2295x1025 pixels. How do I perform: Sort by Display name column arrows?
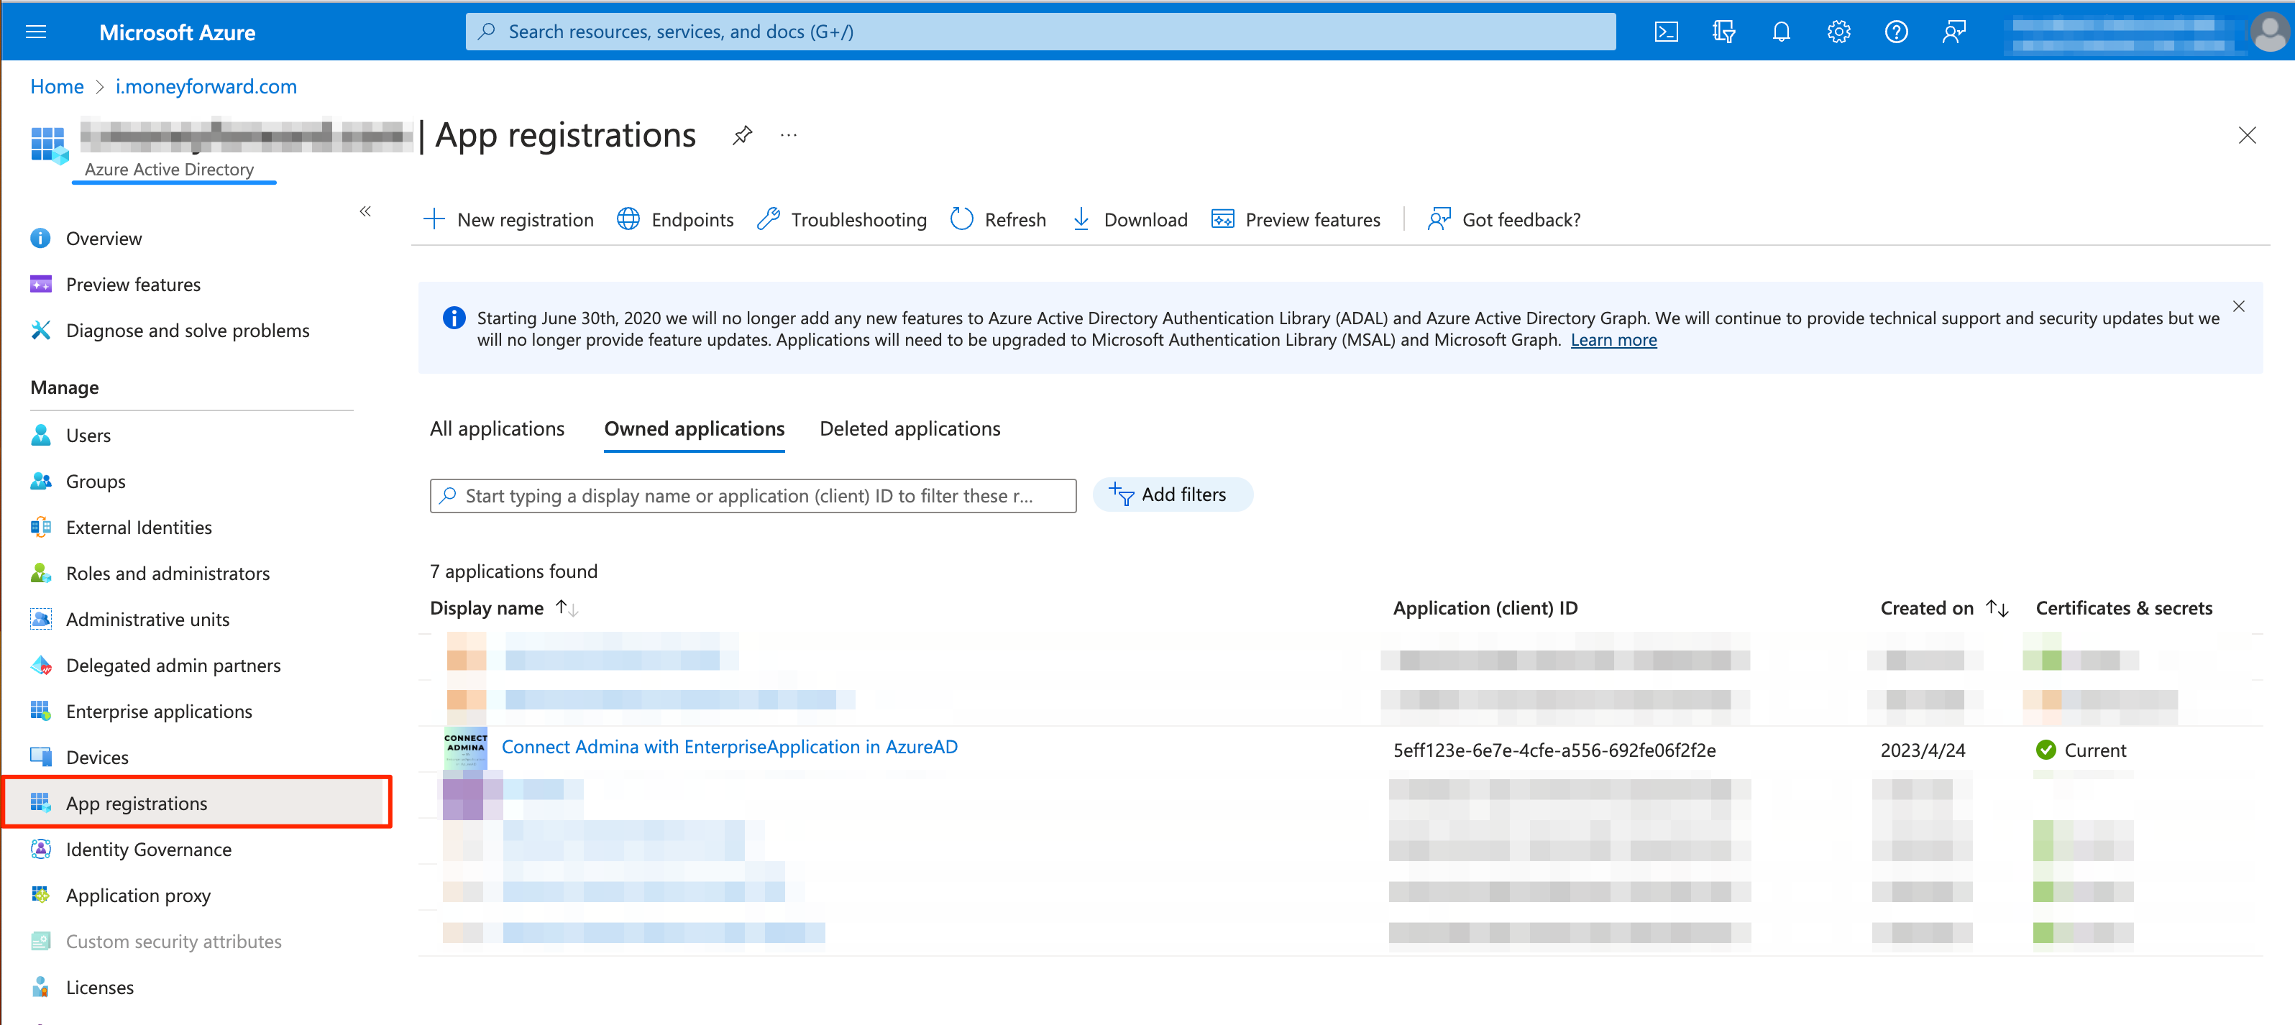coord(567,608)
